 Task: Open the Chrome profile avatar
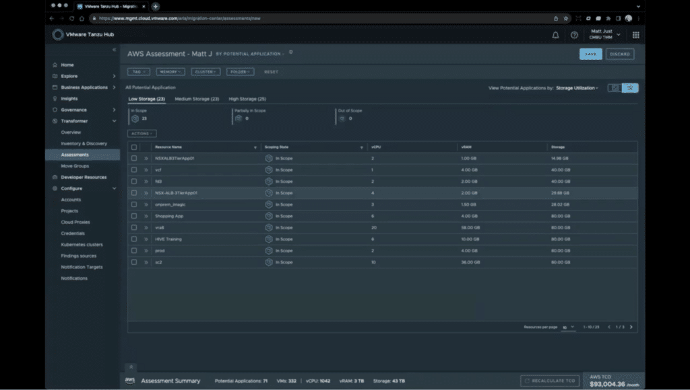629,18
